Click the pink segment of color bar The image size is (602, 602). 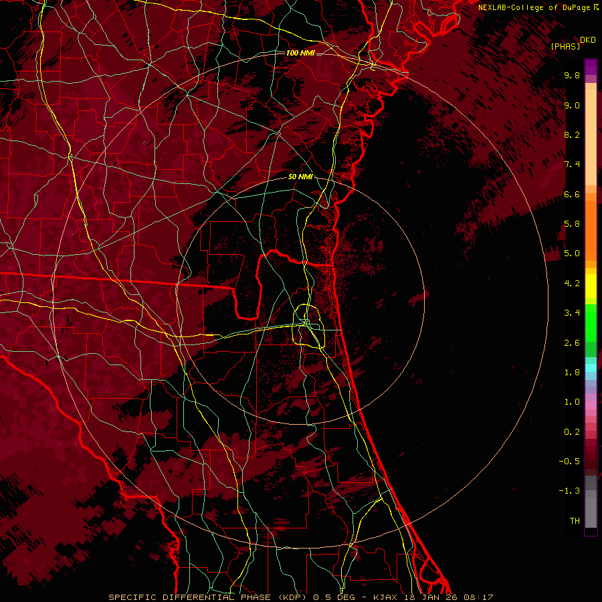[x=591, y=405]
